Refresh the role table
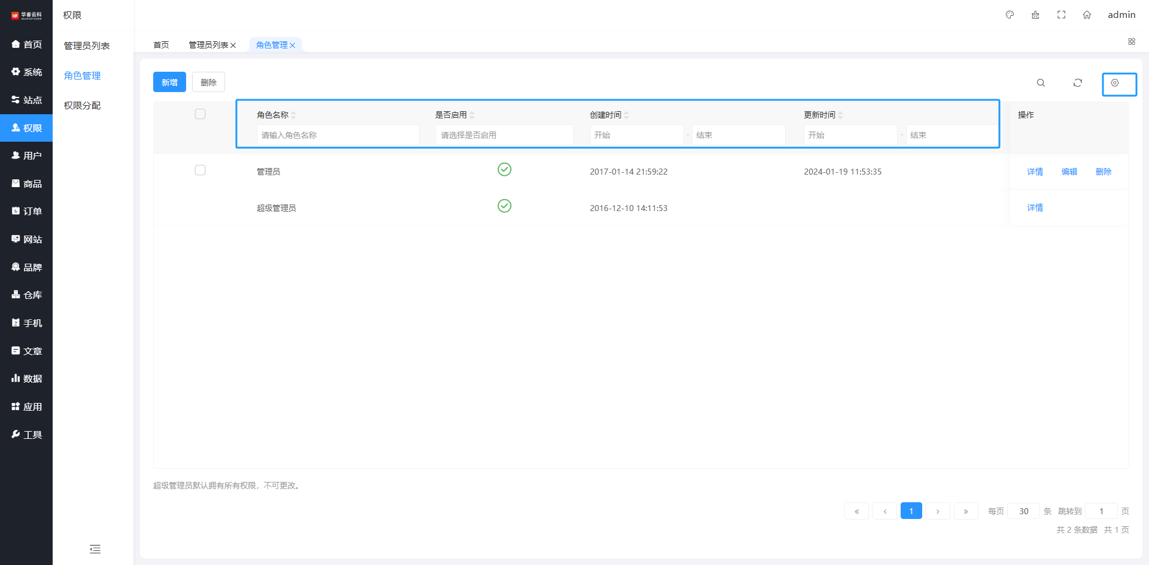The width and height of the screenshot is (1149, 565). (x=1077, y=83)
